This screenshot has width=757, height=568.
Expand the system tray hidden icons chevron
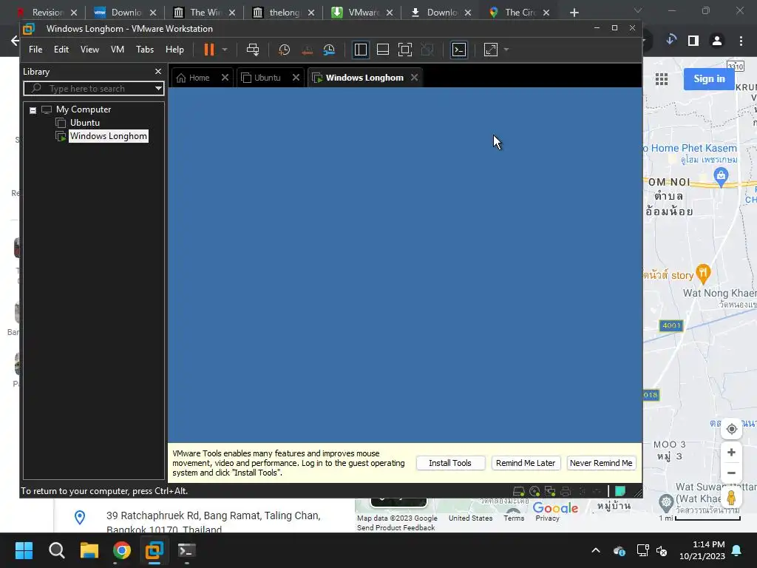point(596,550)
